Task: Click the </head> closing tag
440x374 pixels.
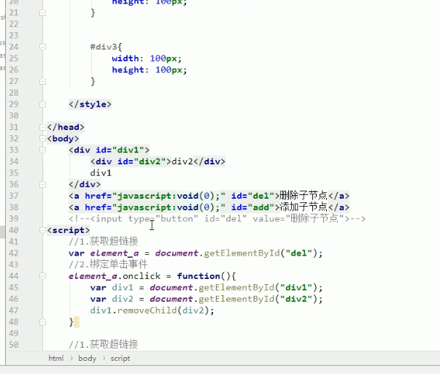Action: coord(66,127)
